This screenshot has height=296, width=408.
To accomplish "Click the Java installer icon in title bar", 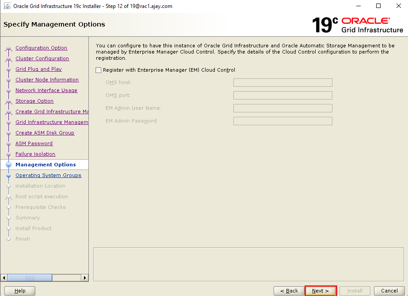I will [8, 6].
